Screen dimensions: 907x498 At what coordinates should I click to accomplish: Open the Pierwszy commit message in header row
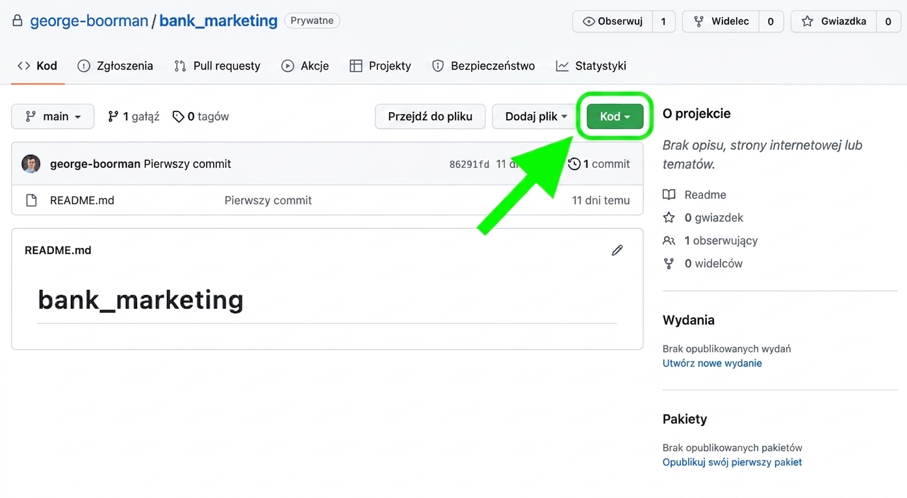[x=187, y=164]
